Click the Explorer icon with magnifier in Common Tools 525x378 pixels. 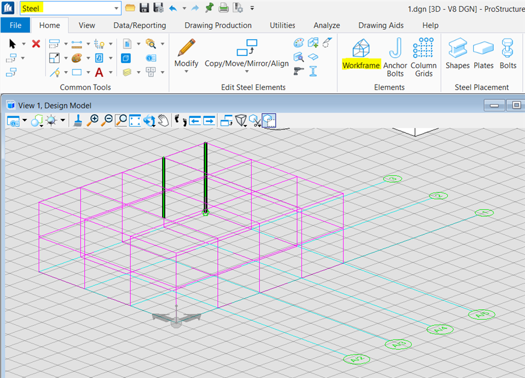pos(151,44)
